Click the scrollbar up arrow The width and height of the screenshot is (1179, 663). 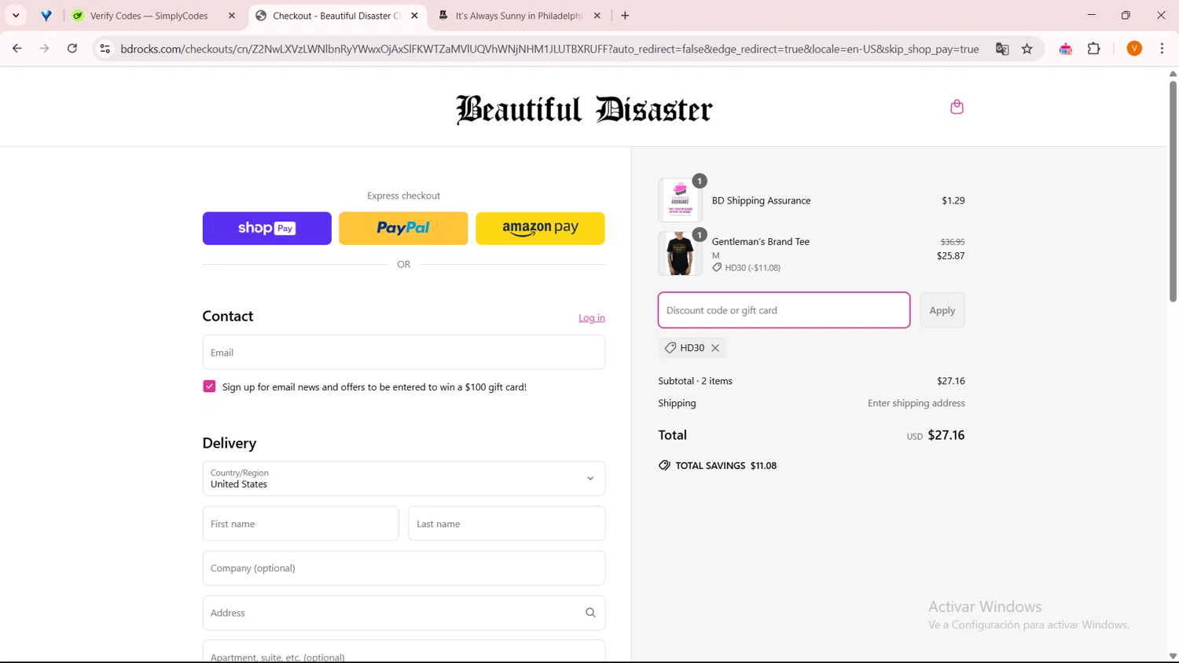1173,73
